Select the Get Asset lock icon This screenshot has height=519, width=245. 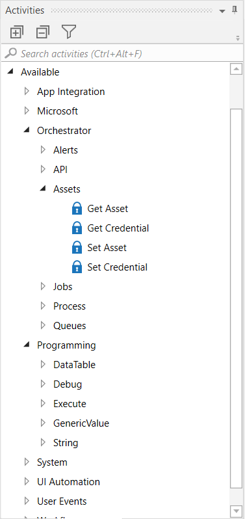[77, 209]
